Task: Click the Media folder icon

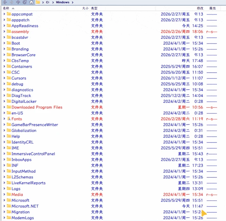Action: [9, 195]
